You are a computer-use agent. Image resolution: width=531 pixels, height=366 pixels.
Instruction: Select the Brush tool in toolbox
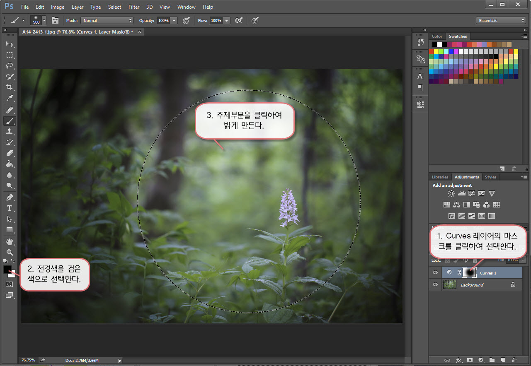pyautogui.click(x=10, y=121)
